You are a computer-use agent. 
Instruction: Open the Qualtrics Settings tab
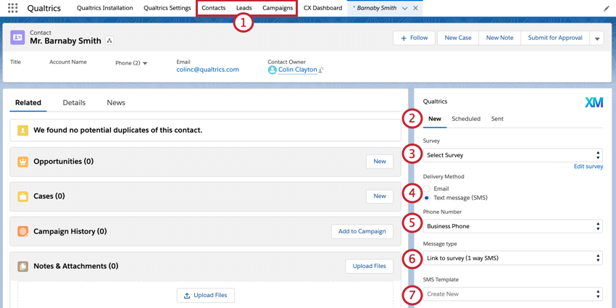pos(167,8)
